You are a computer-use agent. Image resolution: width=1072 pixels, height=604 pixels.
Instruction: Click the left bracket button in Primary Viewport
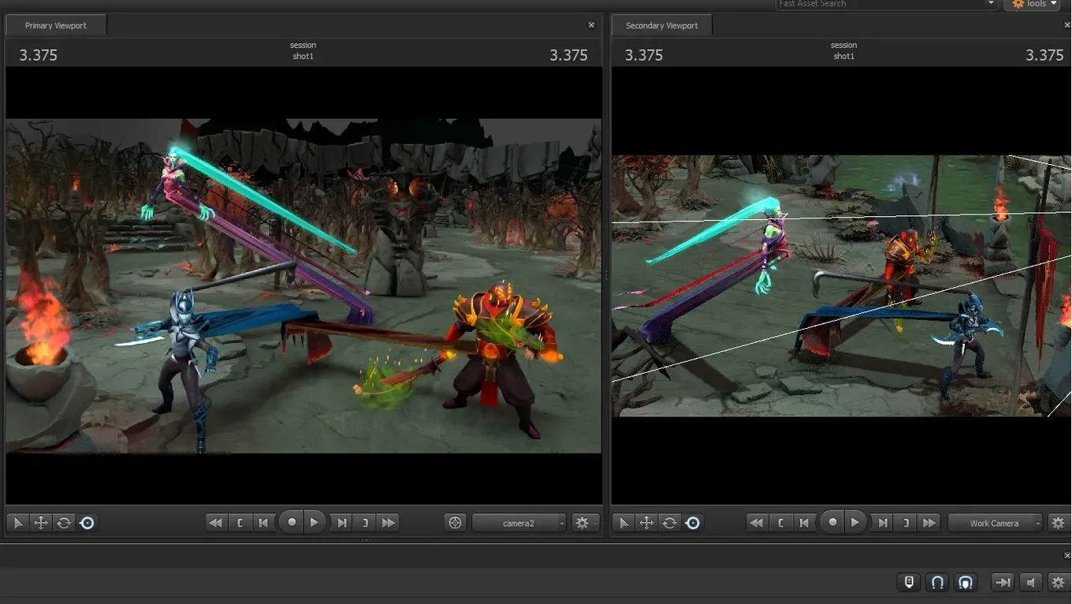(x=240, y=523)
